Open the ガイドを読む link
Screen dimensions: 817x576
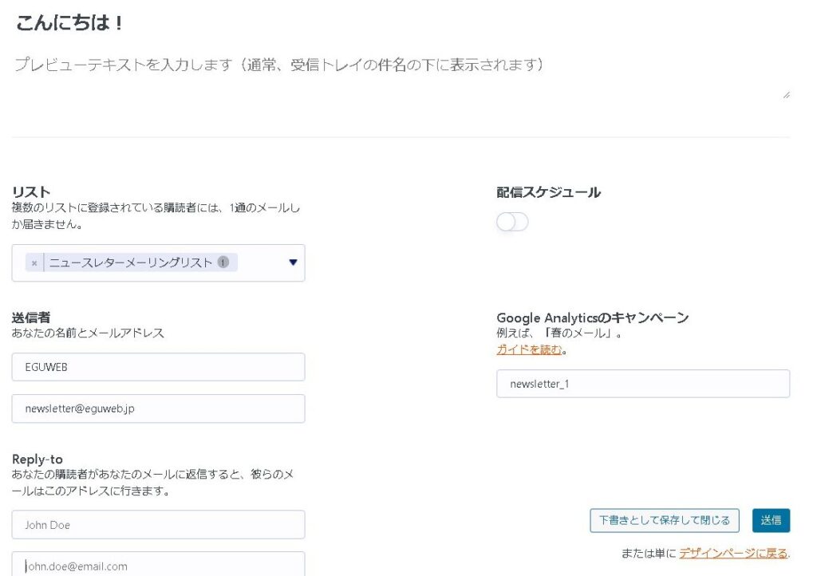530,349
